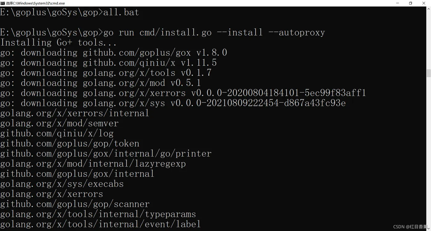Viewport: 431px width, 231px height.
Task: Click the go run cmd/install.go line
Action: [x=163, y=32]
